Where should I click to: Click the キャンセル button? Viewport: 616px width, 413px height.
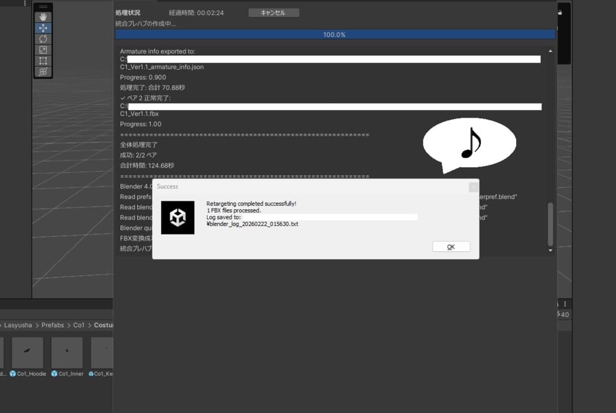[274, 13]
